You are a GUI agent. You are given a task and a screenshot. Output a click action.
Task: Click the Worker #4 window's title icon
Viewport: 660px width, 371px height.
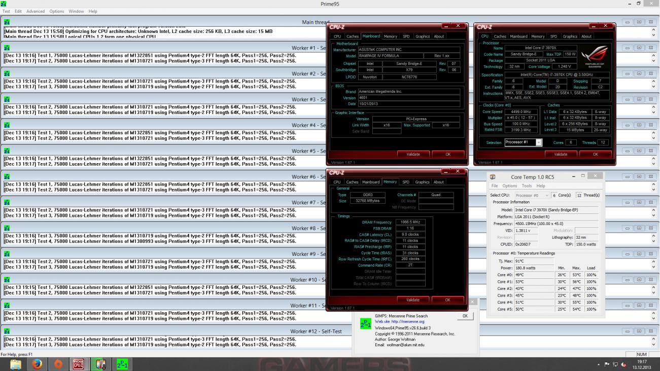coord(7,125)
